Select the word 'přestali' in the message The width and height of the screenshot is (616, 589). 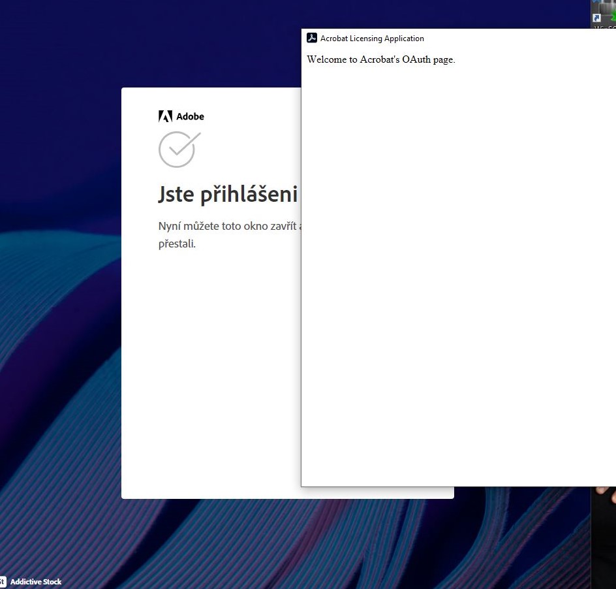coord(176,244)
